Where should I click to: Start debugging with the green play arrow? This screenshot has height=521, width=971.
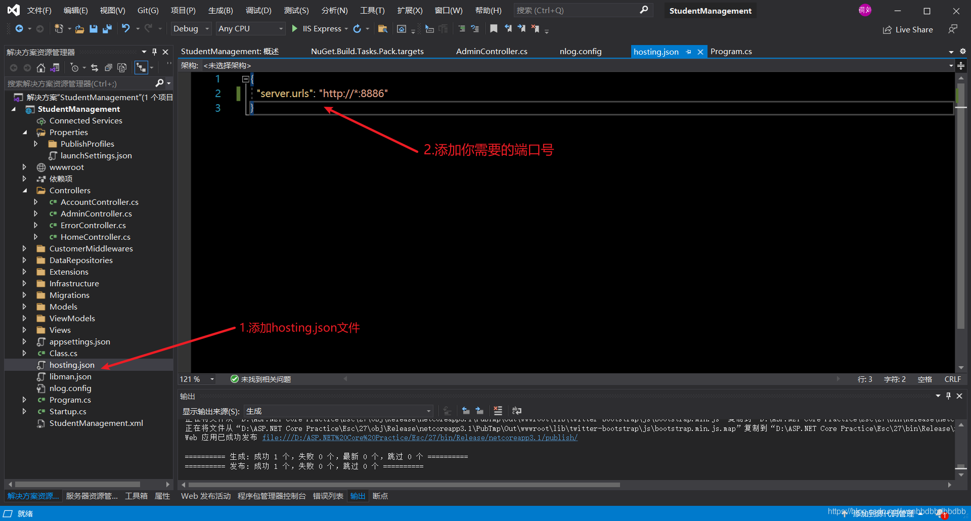pyautogui.click(x=295, y=29)
